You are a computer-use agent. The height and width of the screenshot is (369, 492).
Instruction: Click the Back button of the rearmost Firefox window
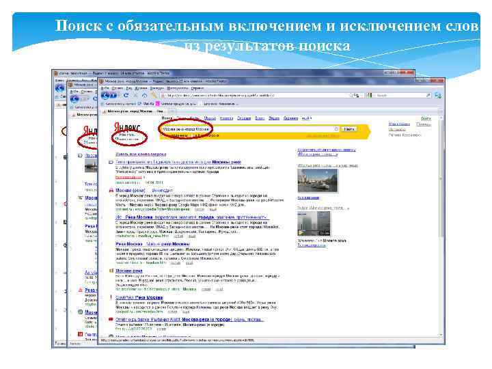[59, 88]
